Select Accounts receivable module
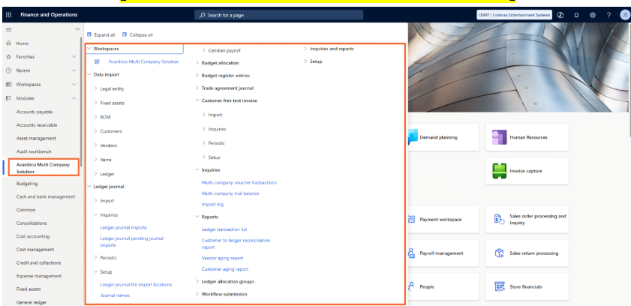This screenshot has height=306, width=631. (37, 125)
